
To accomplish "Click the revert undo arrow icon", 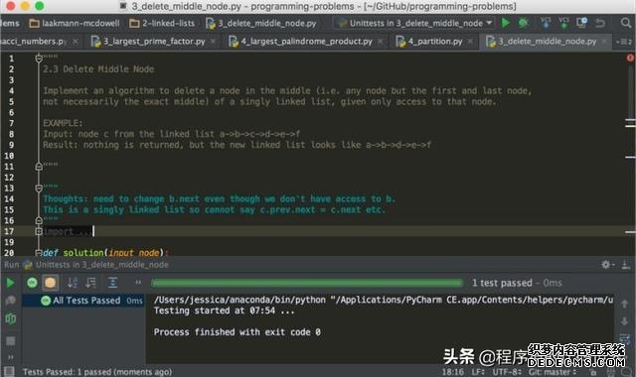I will pos(600,23).
